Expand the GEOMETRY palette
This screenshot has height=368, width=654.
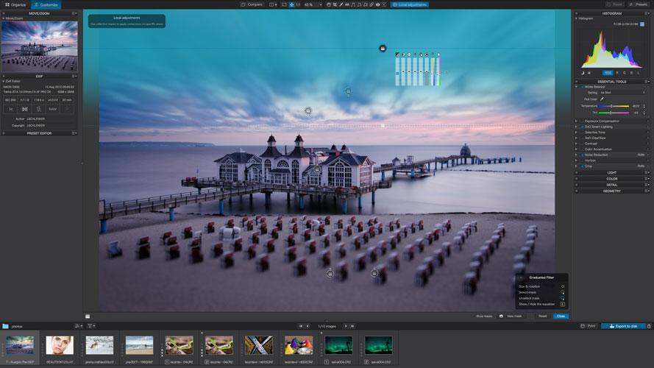pos(611,191)
